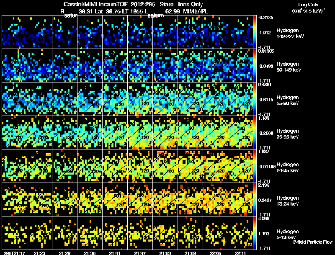Open the 22:11 panel in 5-13 keV row
The height and width of the screenshot is (255, 335).
240,233
